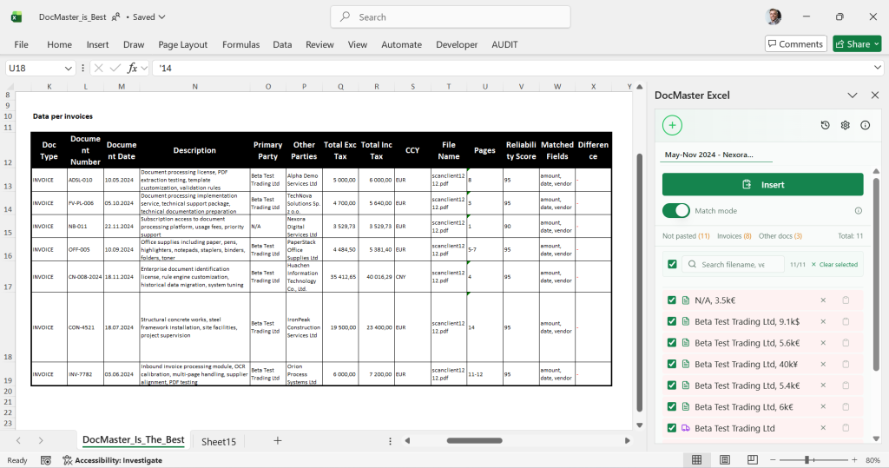Screen dimensions: 889x468
Task: Click the Match mode info icon
Action: (x=859, y=210)
